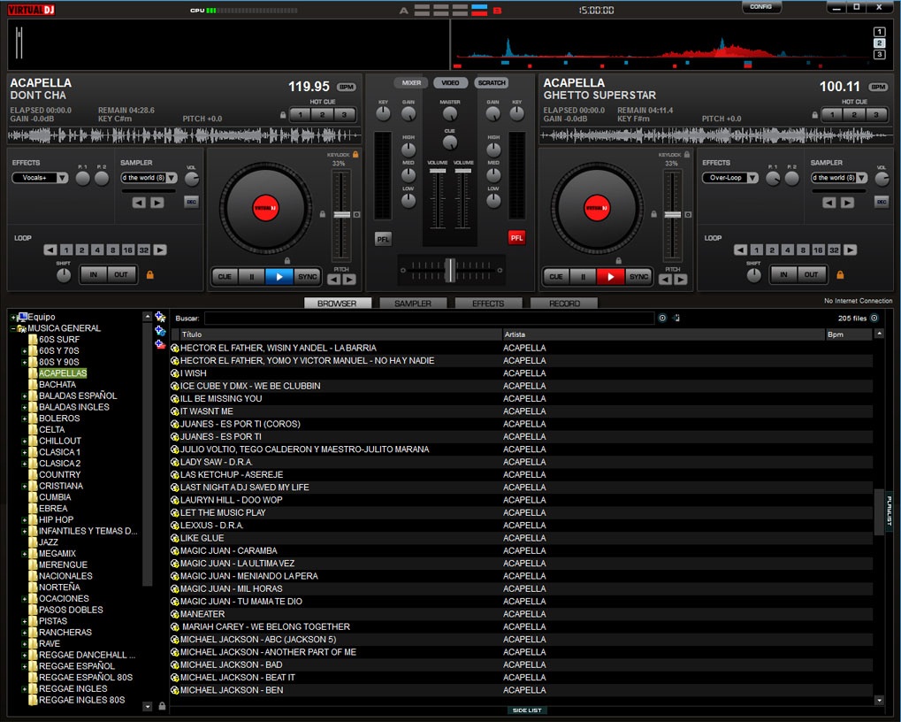Hit the right deck CUE button
The width and height of the screenshot is (901, 722).
click(556, 276)
